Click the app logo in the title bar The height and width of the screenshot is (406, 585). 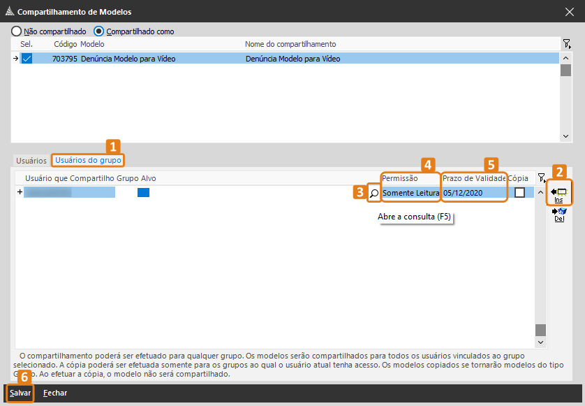coord(8,12)
